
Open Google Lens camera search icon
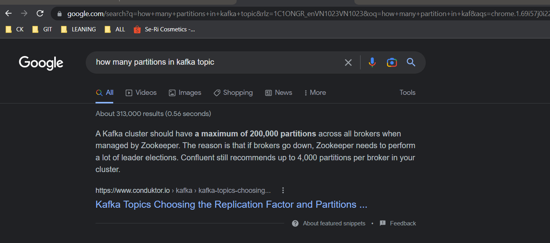click(392, 62)
